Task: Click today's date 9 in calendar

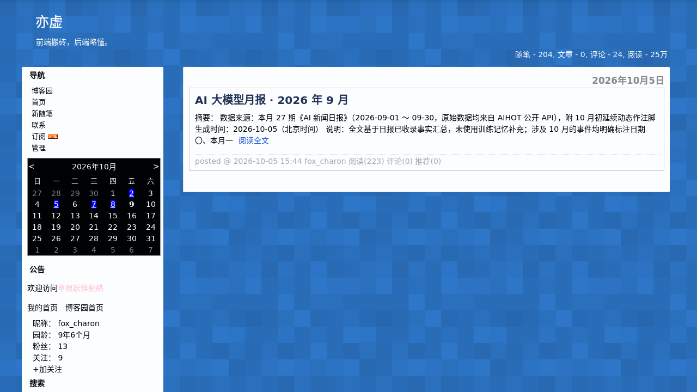Action: click(x=131, y=205)
